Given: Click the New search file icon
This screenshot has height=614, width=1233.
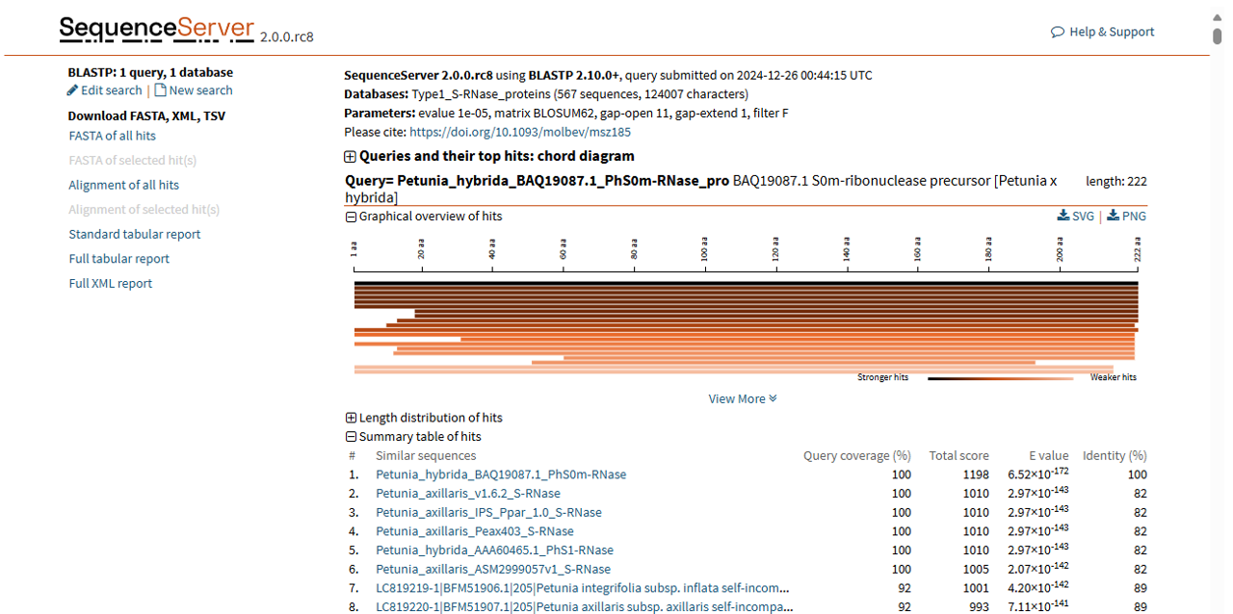Looking at the screenshot, I should [x=161, y=90].
